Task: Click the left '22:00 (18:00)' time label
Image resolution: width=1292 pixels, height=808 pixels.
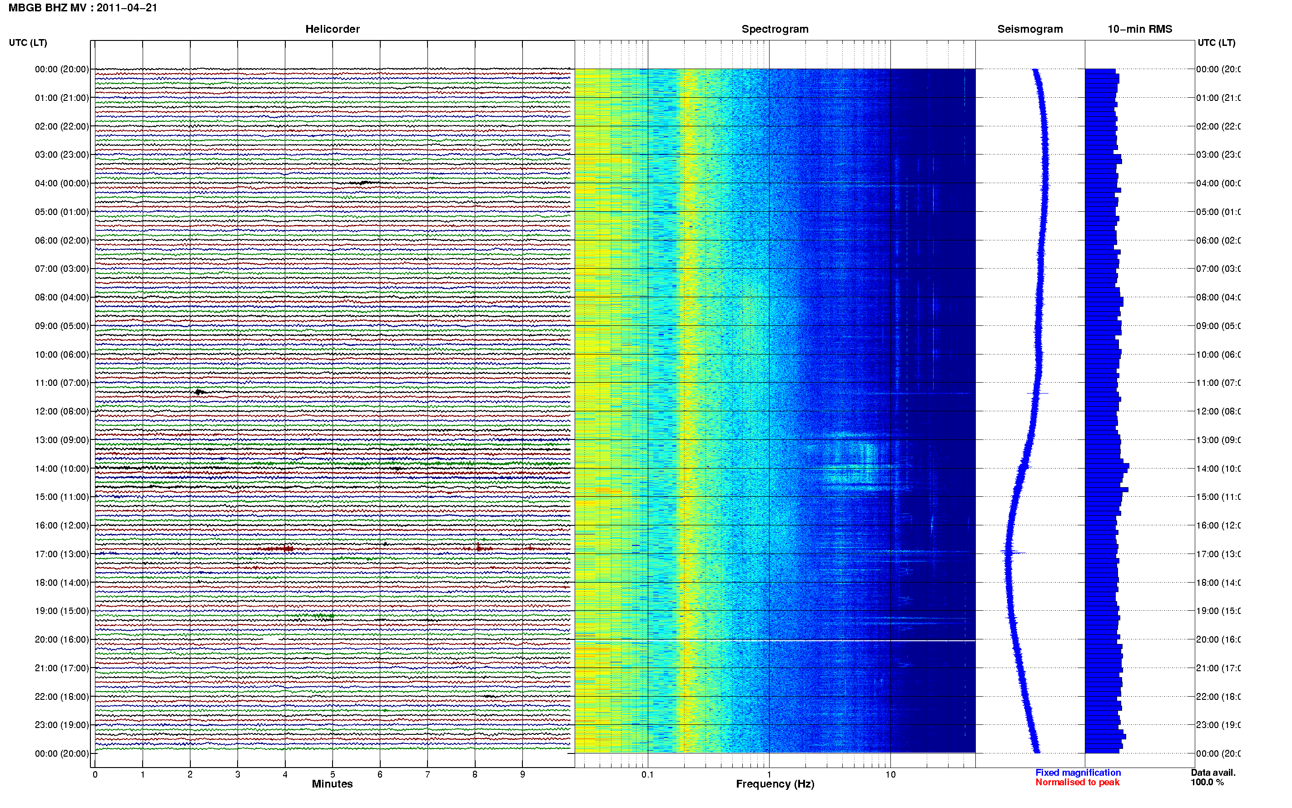Action: pyautogui.click(x=62, y=696)
